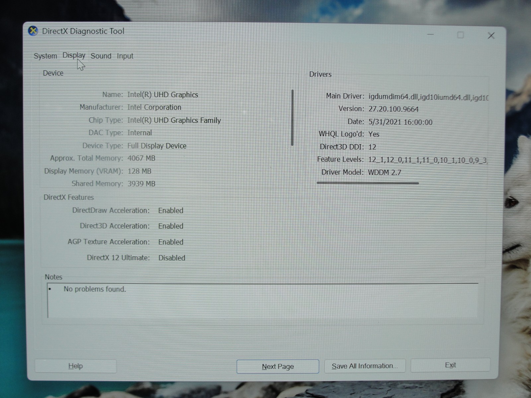
Task: Click the 'Device' group heading
Action: 53,73
